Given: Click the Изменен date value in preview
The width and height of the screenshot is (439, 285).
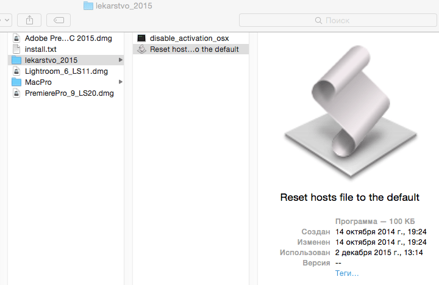Looking at the screenshot, I should point(380,242).
